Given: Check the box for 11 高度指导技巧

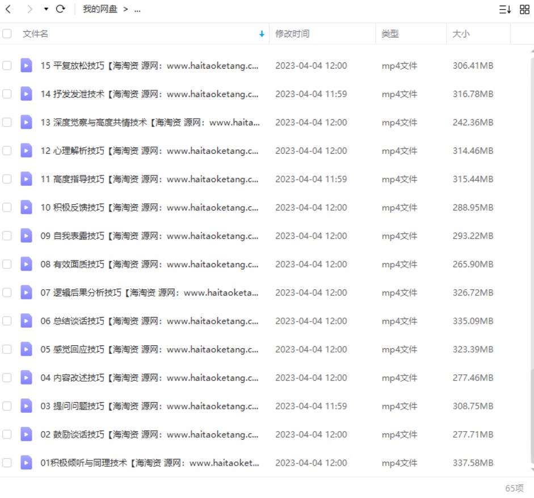Looking at the screenshot, I should pyautogui.click(x=7, y=179).
